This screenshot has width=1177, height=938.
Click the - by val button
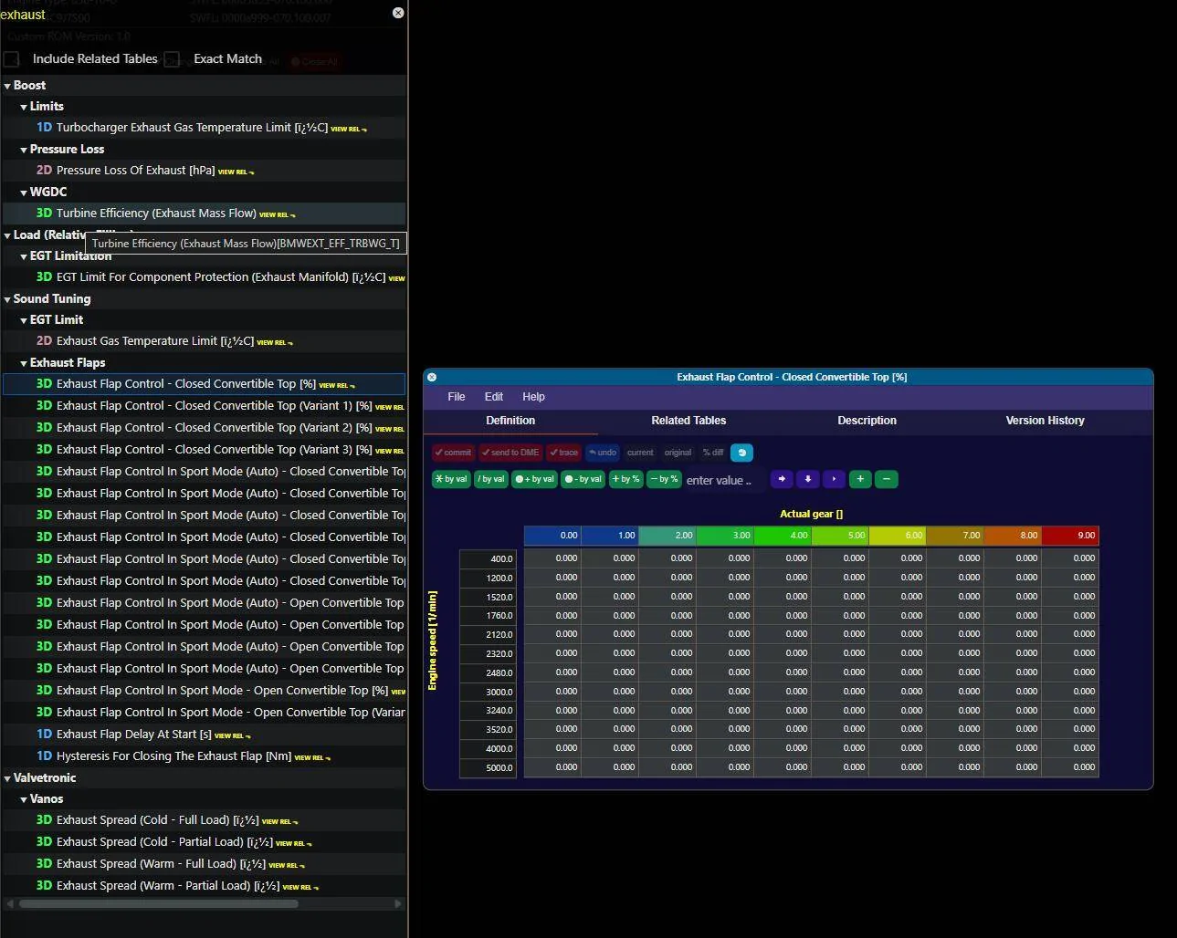583,479
